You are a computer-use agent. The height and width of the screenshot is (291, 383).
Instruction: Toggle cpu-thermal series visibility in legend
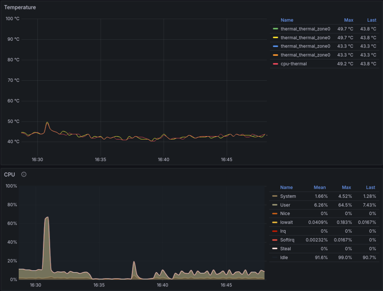tap(294, 64)
